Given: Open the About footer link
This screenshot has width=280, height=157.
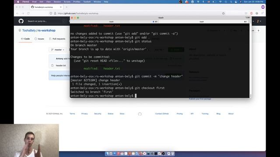Looking at the screenshot, I should pyautogui.click(x=231, y=113).
